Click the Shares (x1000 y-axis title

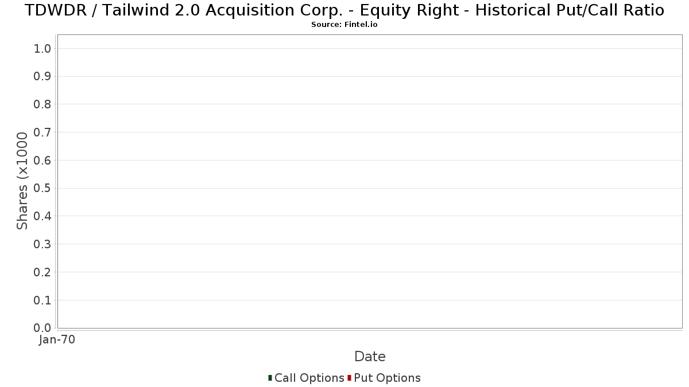click(22, 181)
